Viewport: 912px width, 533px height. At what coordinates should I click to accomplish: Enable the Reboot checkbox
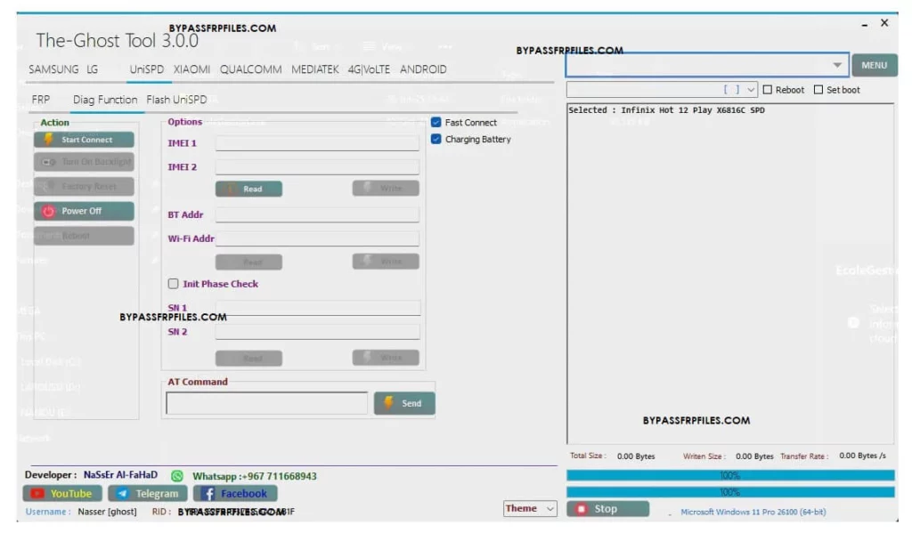(x=768, y=90)
